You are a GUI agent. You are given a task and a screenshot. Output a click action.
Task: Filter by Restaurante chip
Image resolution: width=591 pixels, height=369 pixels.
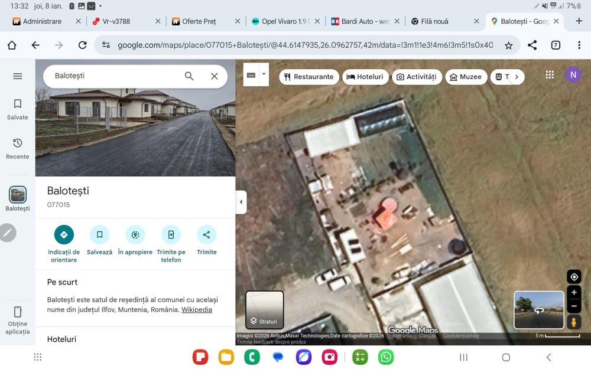click(x=309, y=77)
